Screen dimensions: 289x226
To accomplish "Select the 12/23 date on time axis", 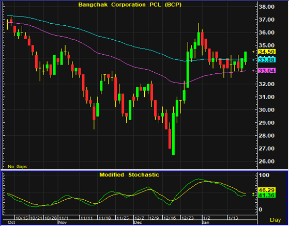I will click(x=187, y=218).
